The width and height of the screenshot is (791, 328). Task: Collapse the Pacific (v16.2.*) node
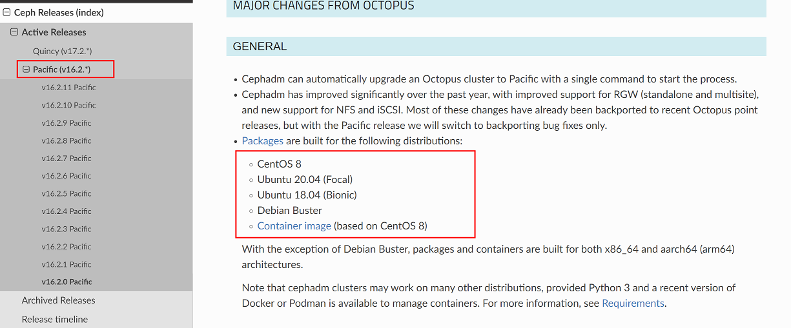pos(26,69)
